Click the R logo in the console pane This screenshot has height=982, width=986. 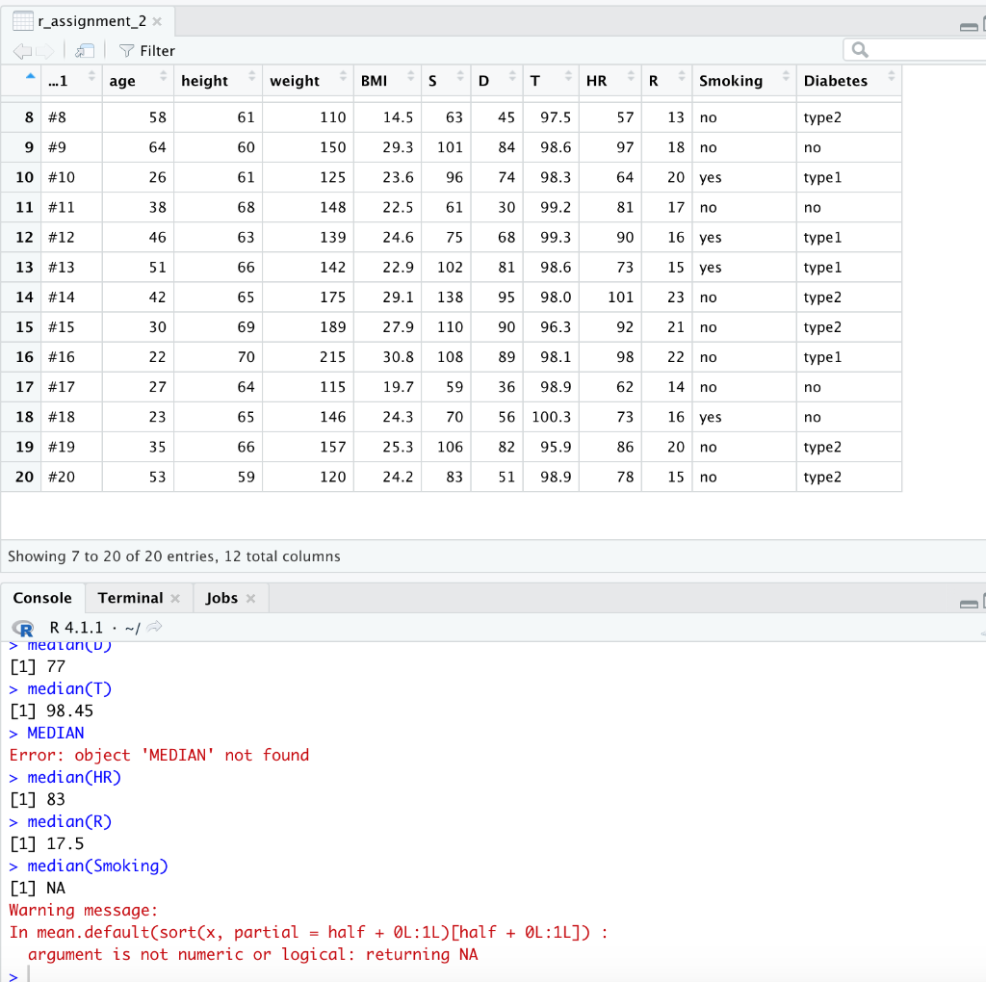pos(25,629)
